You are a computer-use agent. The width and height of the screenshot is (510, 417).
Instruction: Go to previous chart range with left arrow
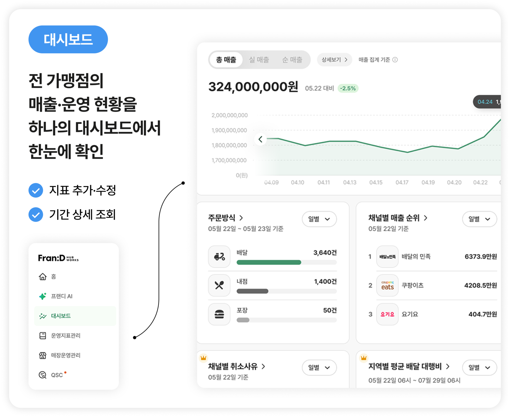pyautogui.click(x=260, y=139)
